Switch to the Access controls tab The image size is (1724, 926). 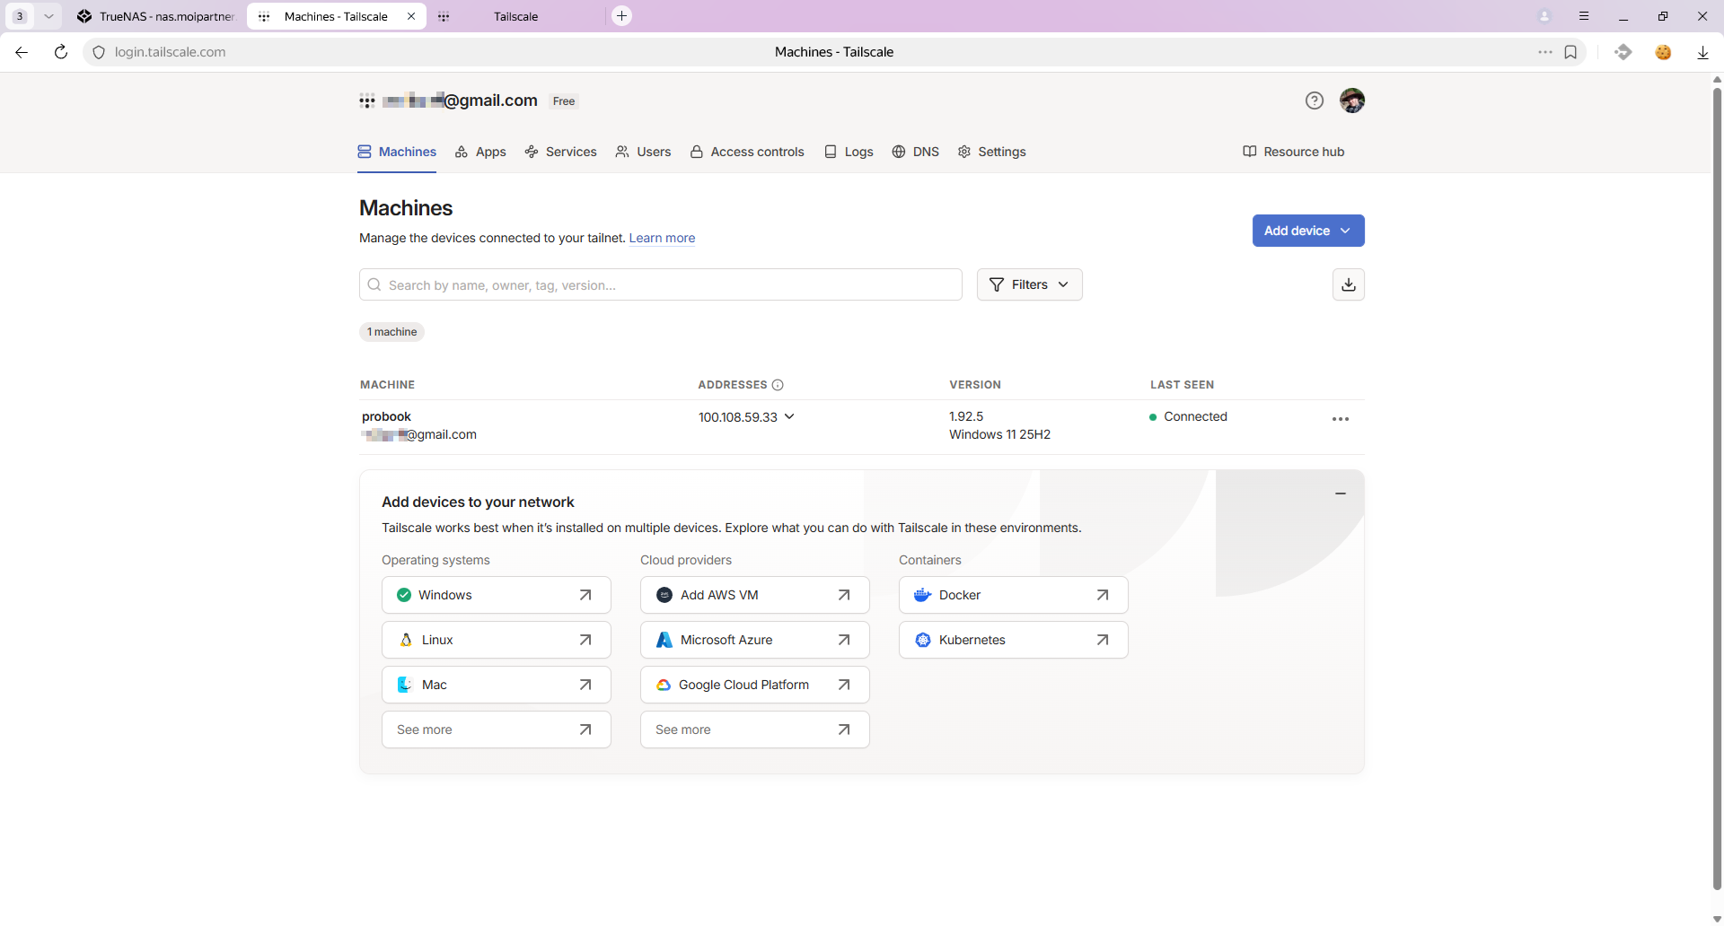747,152
